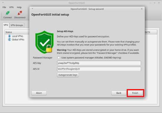Click the Autogenerate keys button

click(68, 75)
